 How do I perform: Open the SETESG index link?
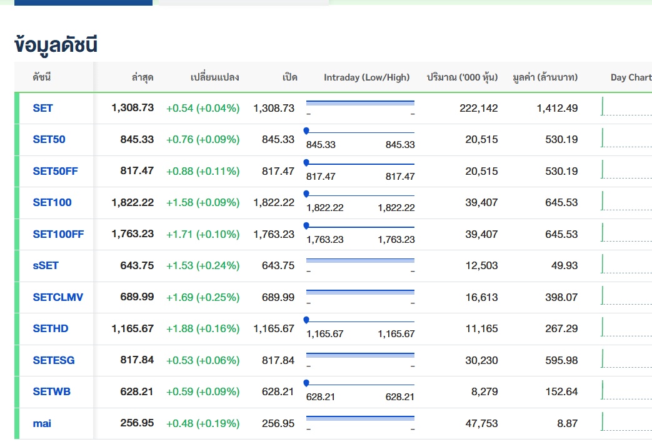(54, 360)
